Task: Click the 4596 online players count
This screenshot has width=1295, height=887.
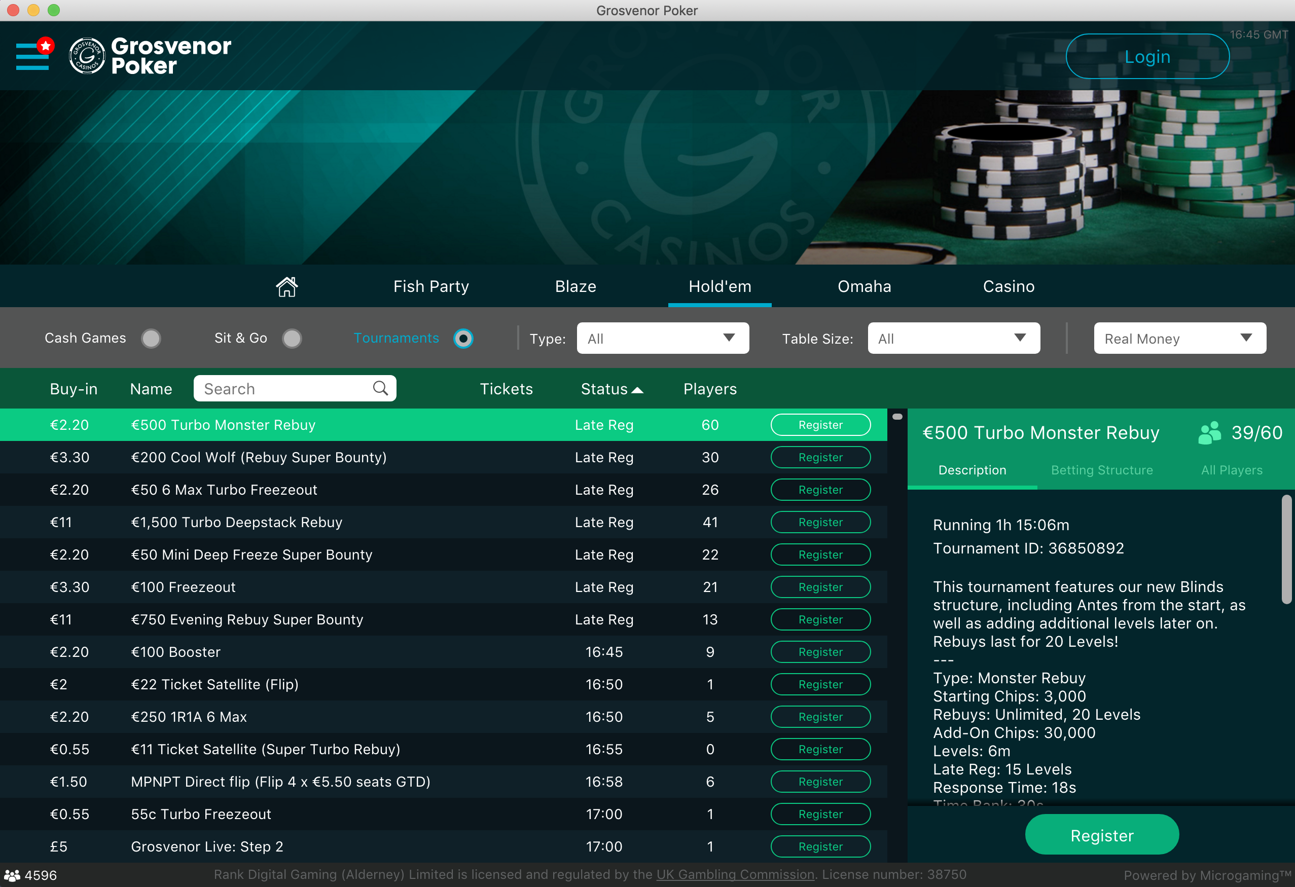Action: click(x=41, y=875)
